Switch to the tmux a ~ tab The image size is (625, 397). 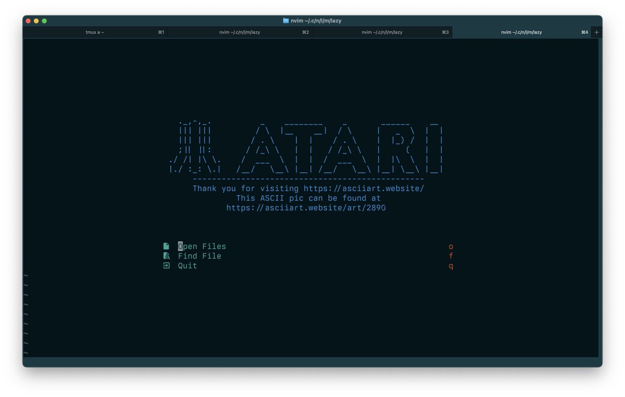(x=95, y=32)
